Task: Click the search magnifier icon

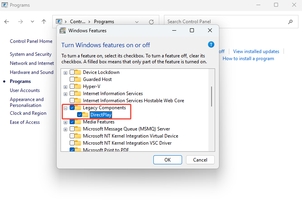Action: point(290,22)
